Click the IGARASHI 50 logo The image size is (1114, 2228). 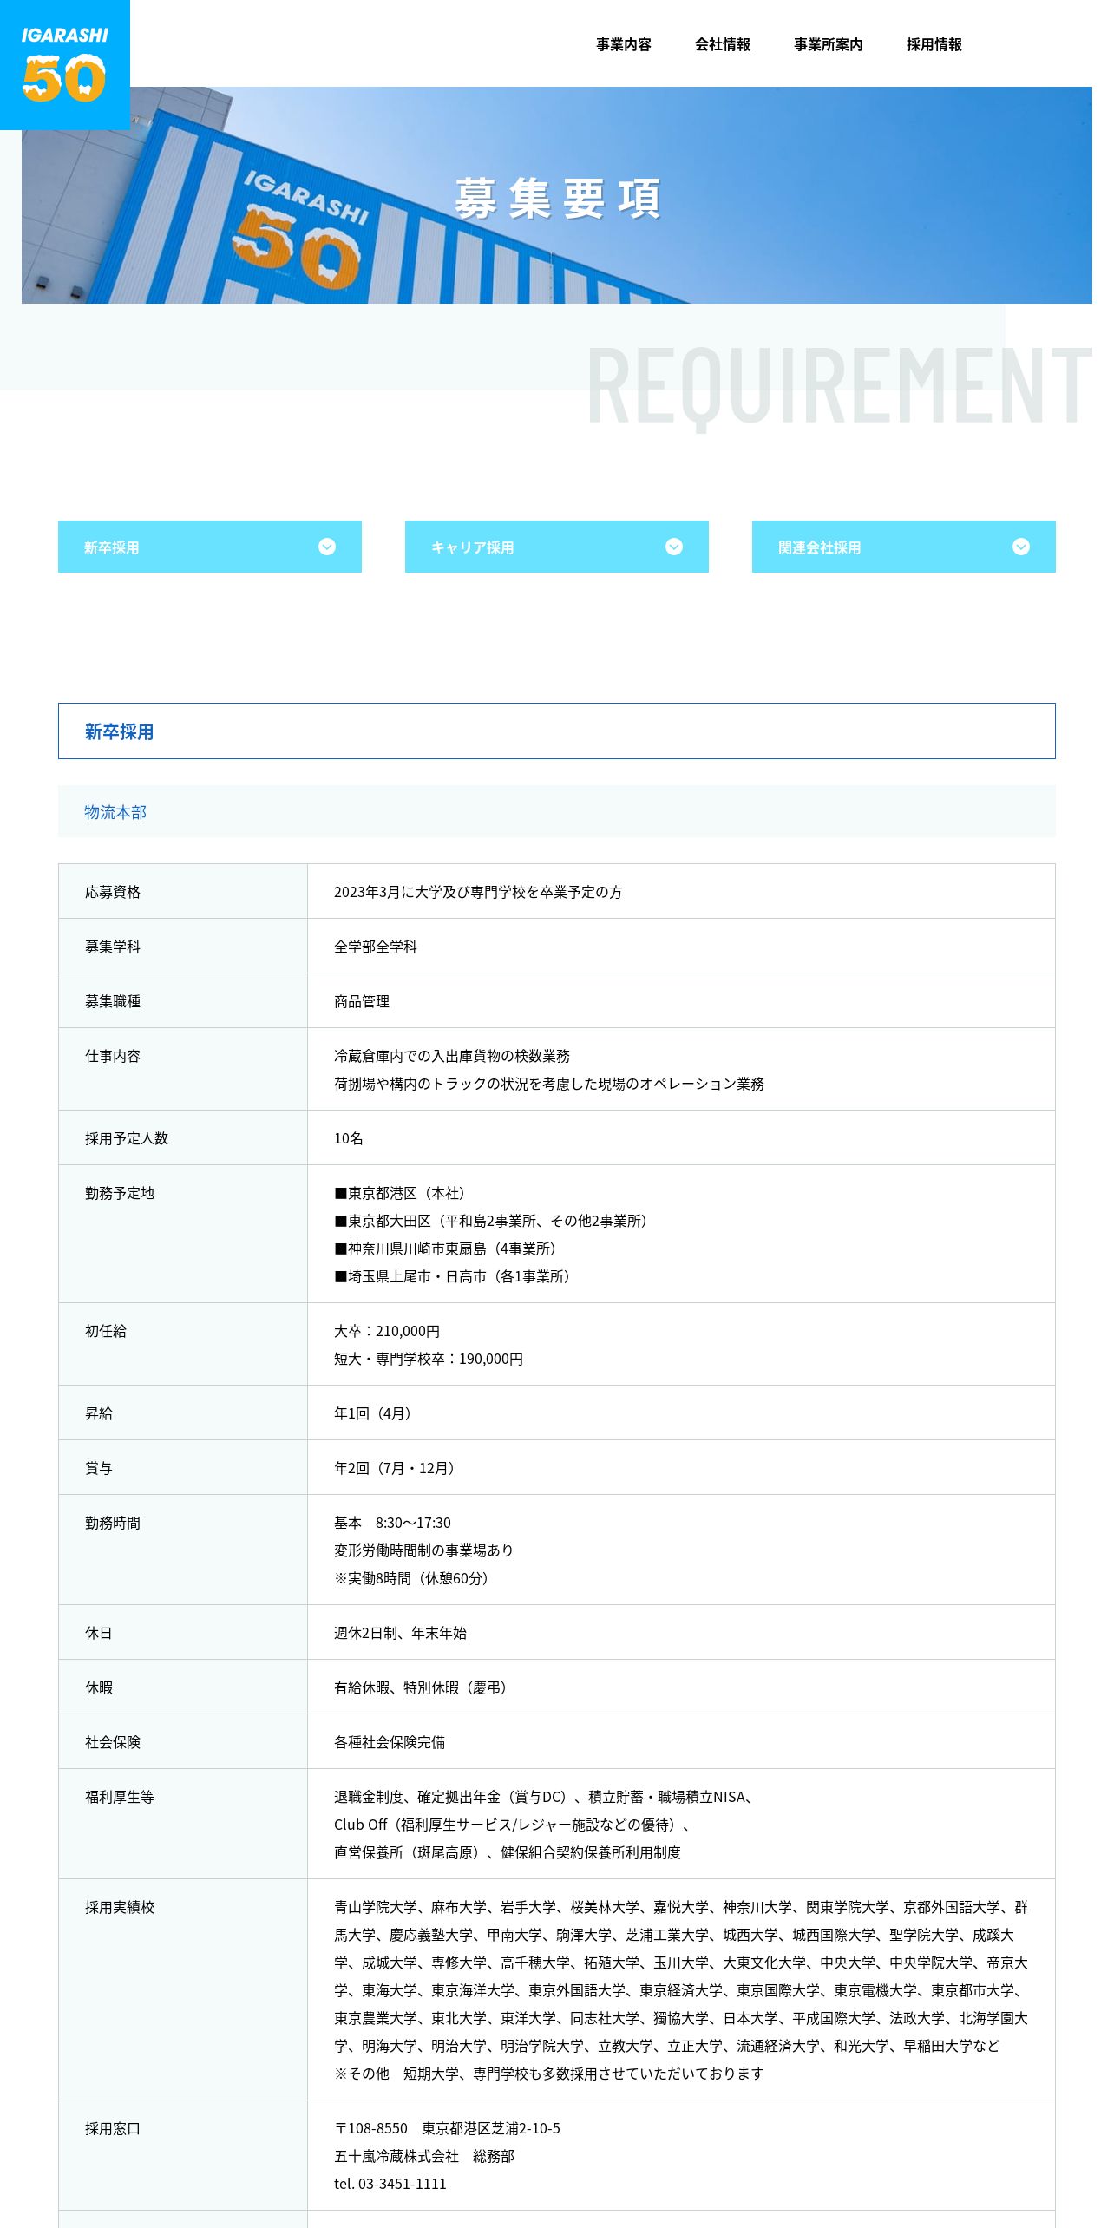pos(65,65)
